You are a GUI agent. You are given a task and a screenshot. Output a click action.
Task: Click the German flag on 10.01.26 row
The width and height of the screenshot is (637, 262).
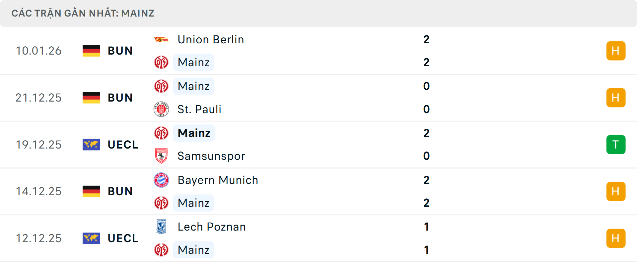click(91, 51)
